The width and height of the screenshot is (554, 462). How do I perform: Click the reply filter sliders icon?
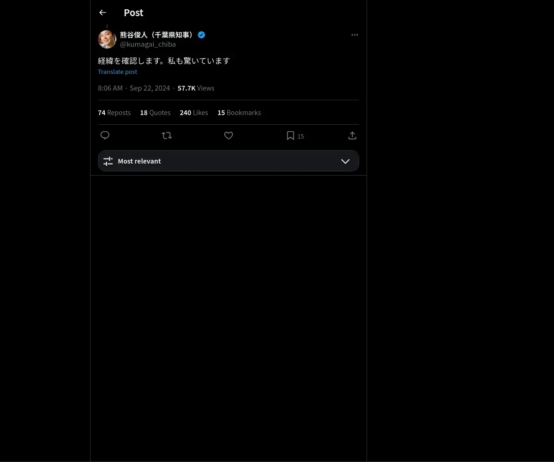coord(108,161)
